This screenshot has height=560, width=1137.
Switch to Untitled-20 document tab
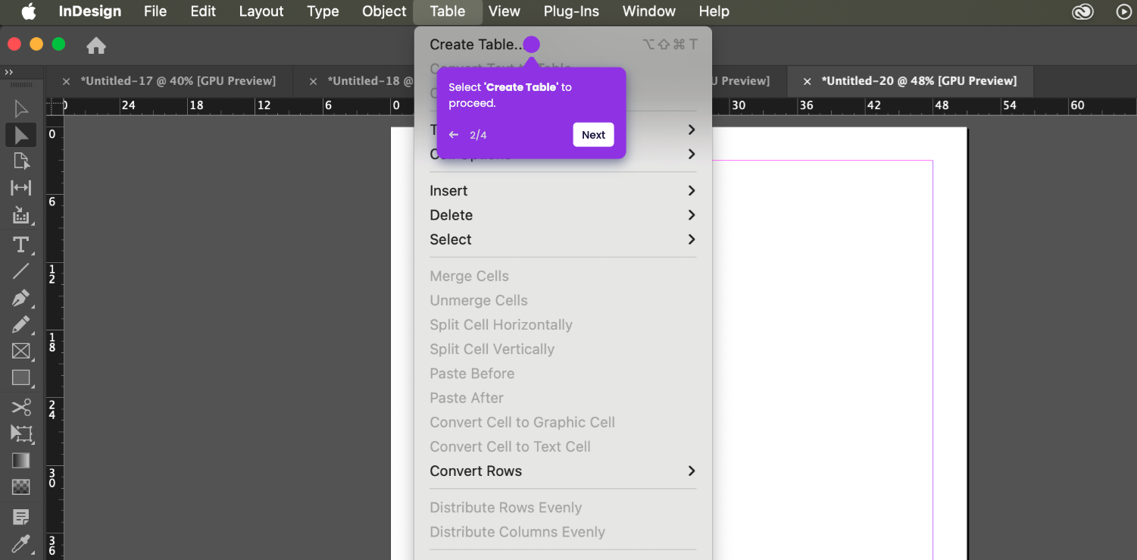[x=919, y=81]
